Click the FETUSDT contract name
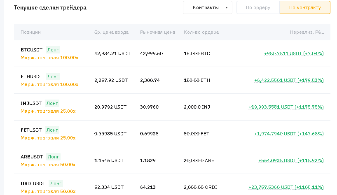 (31, 130)
